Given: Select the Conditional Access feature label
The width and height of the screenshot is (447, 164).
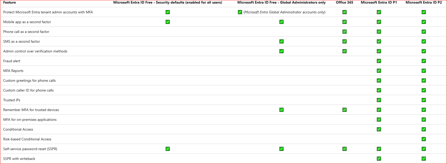Looking at the screenshot, I should 18,129.
